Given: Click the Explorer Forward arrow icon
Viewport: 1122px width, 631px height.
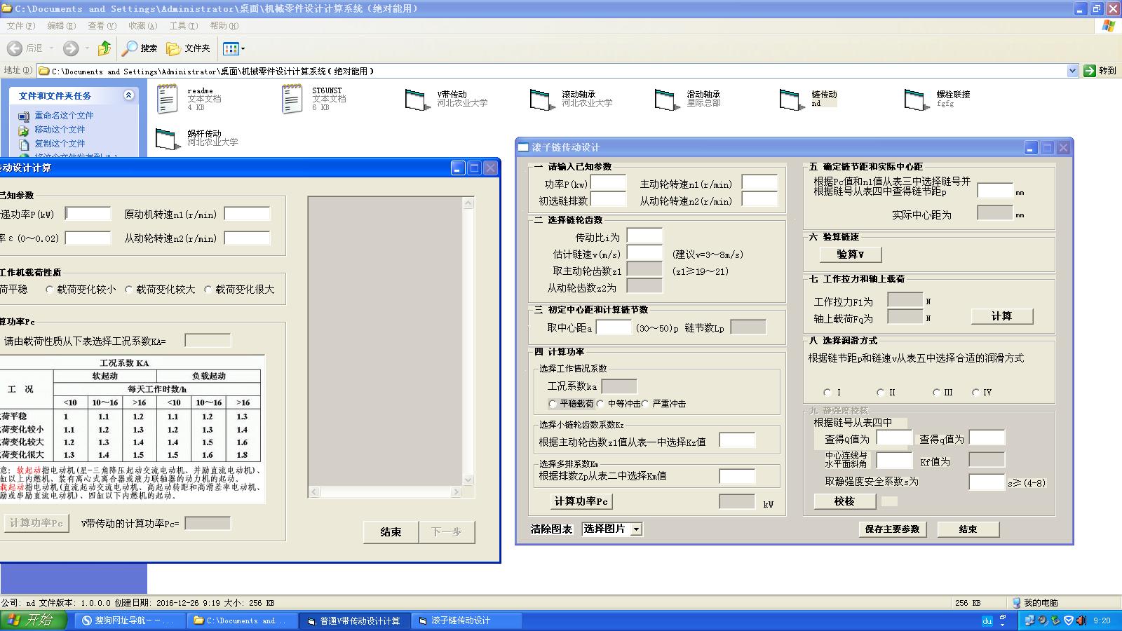Looking at the screenshot, I should [x=71, y=48].
